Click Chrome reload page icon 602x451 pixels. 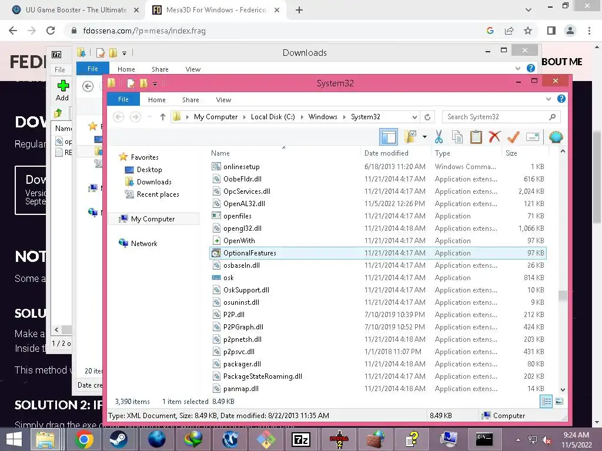coord(51,31)
